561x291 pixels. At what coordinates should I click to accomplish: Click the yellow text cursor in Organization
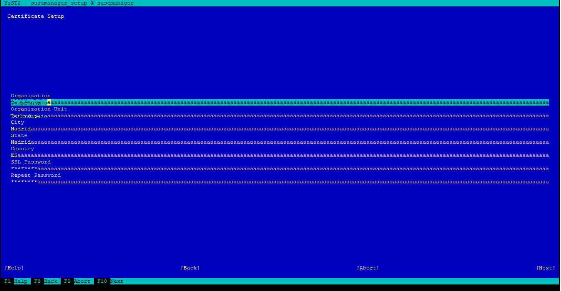pyautogui.click(x=49, y=102)
